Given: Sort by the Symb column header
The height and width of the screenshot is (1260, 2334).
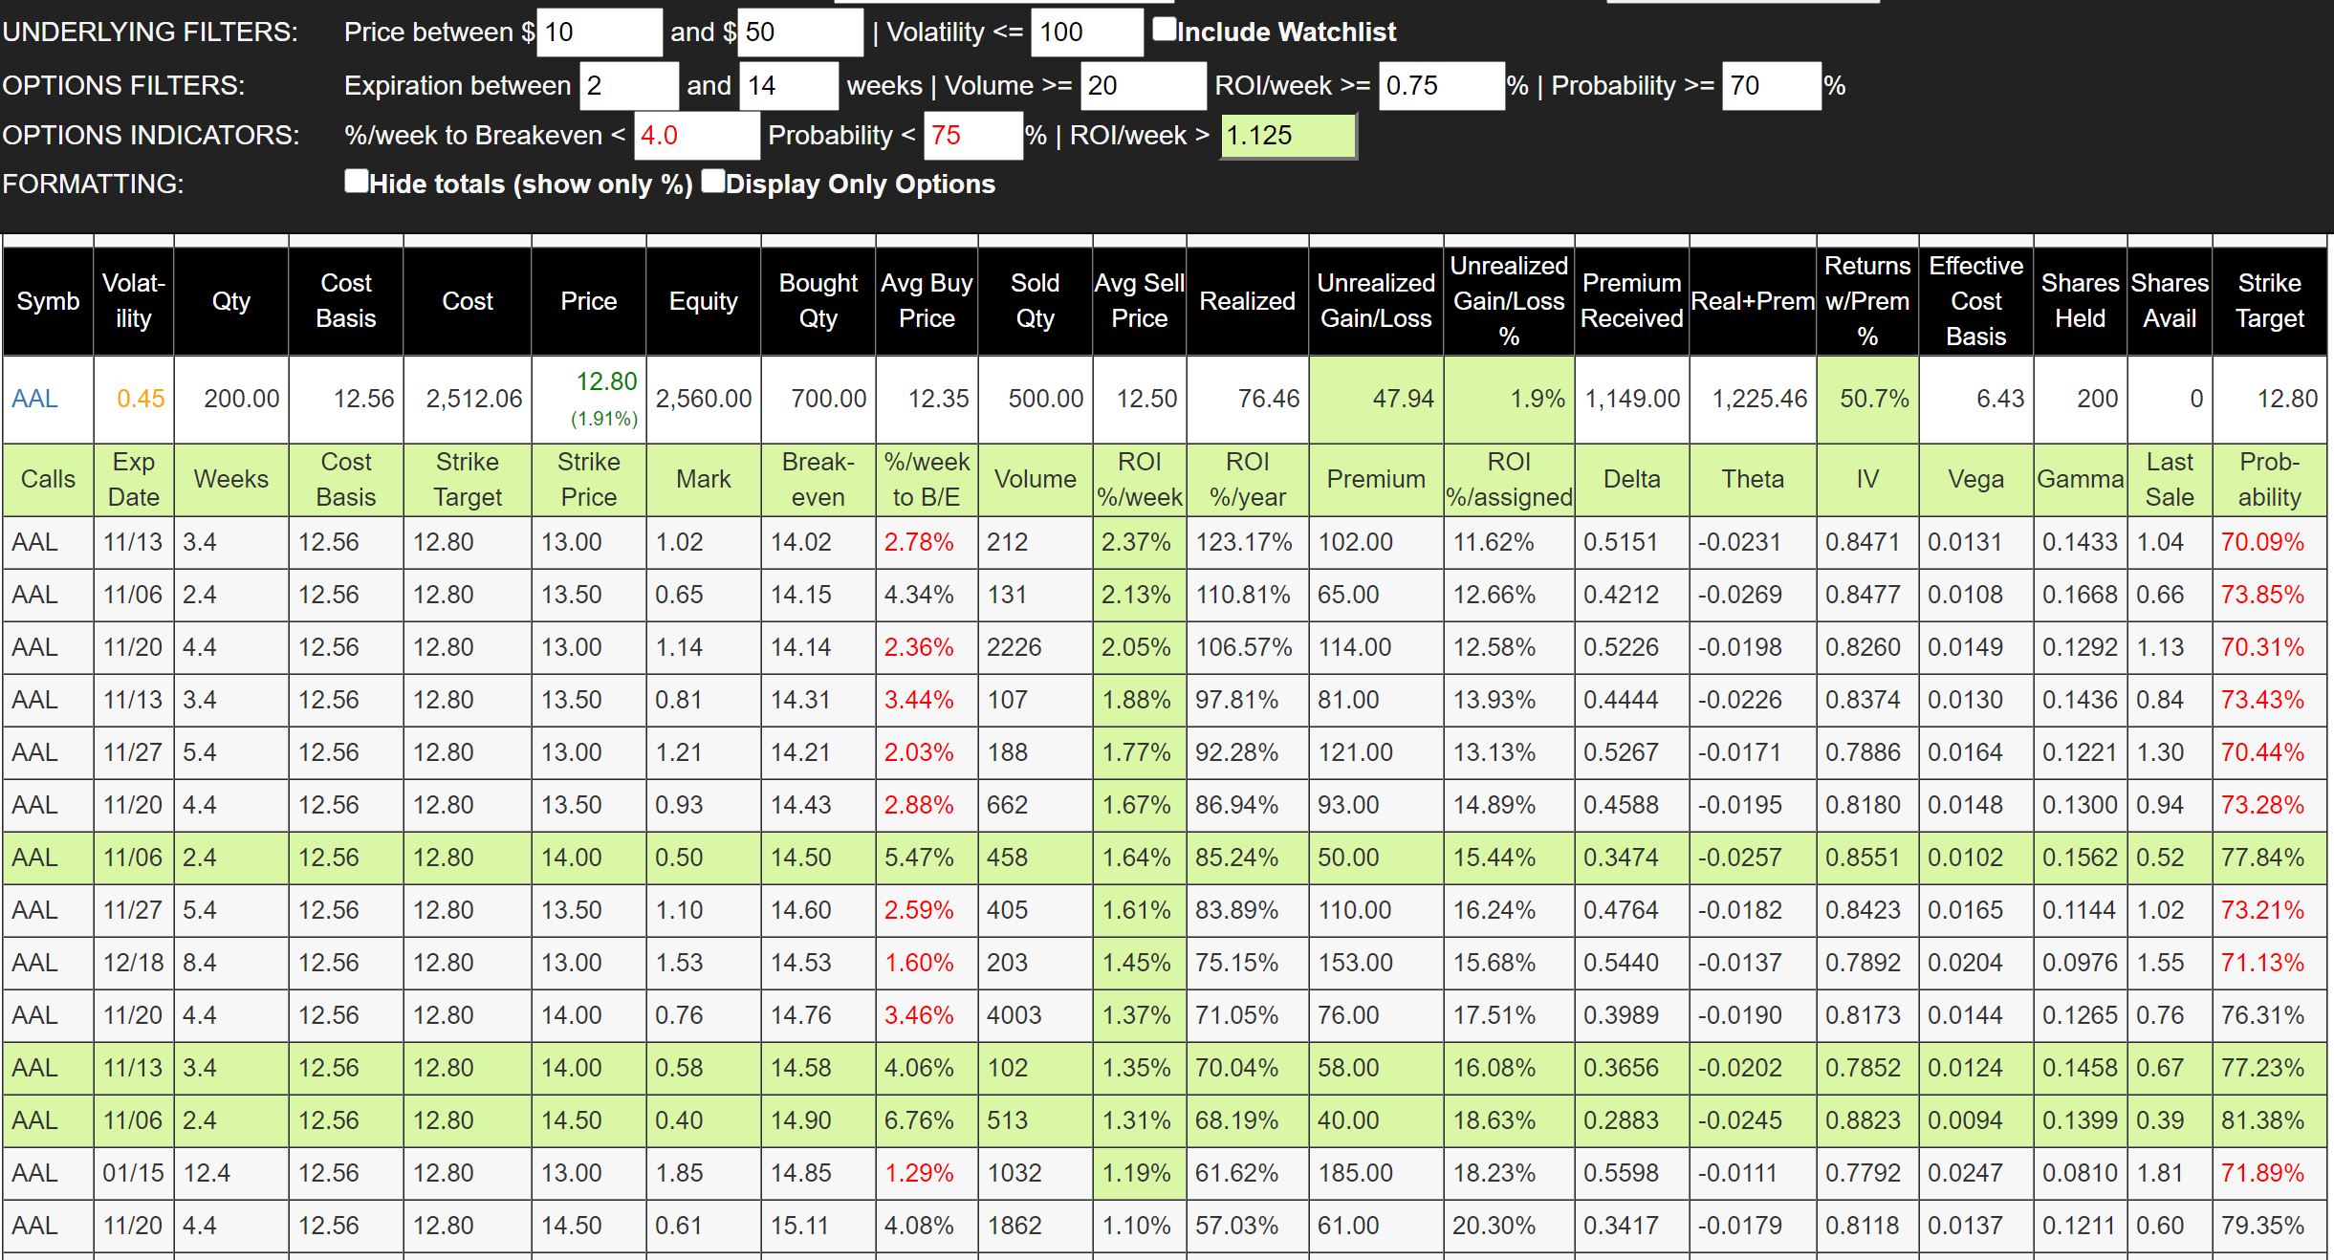Looking at the screenshot, I should (48, 301).
